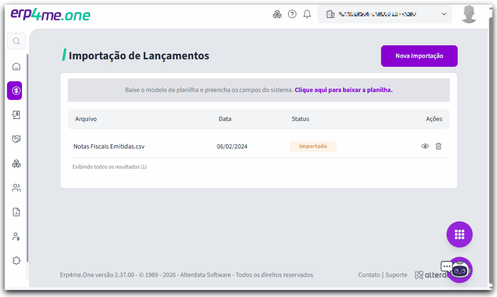View the Notas Fiscais Emitidas.csv import
Screen dimensions: 497x297
click(x=425, y=146)
